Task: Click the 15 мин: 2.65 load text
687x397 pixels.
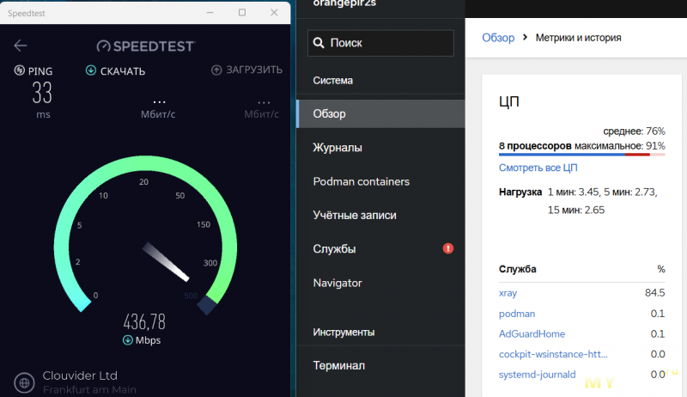Action: click(575, 211)
